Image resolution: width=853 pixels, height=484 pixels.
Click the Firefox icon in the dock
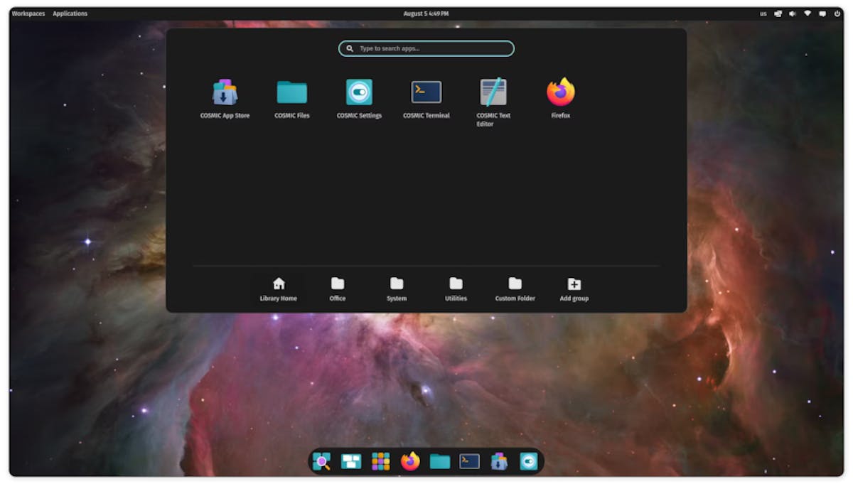tap(410, 462)
